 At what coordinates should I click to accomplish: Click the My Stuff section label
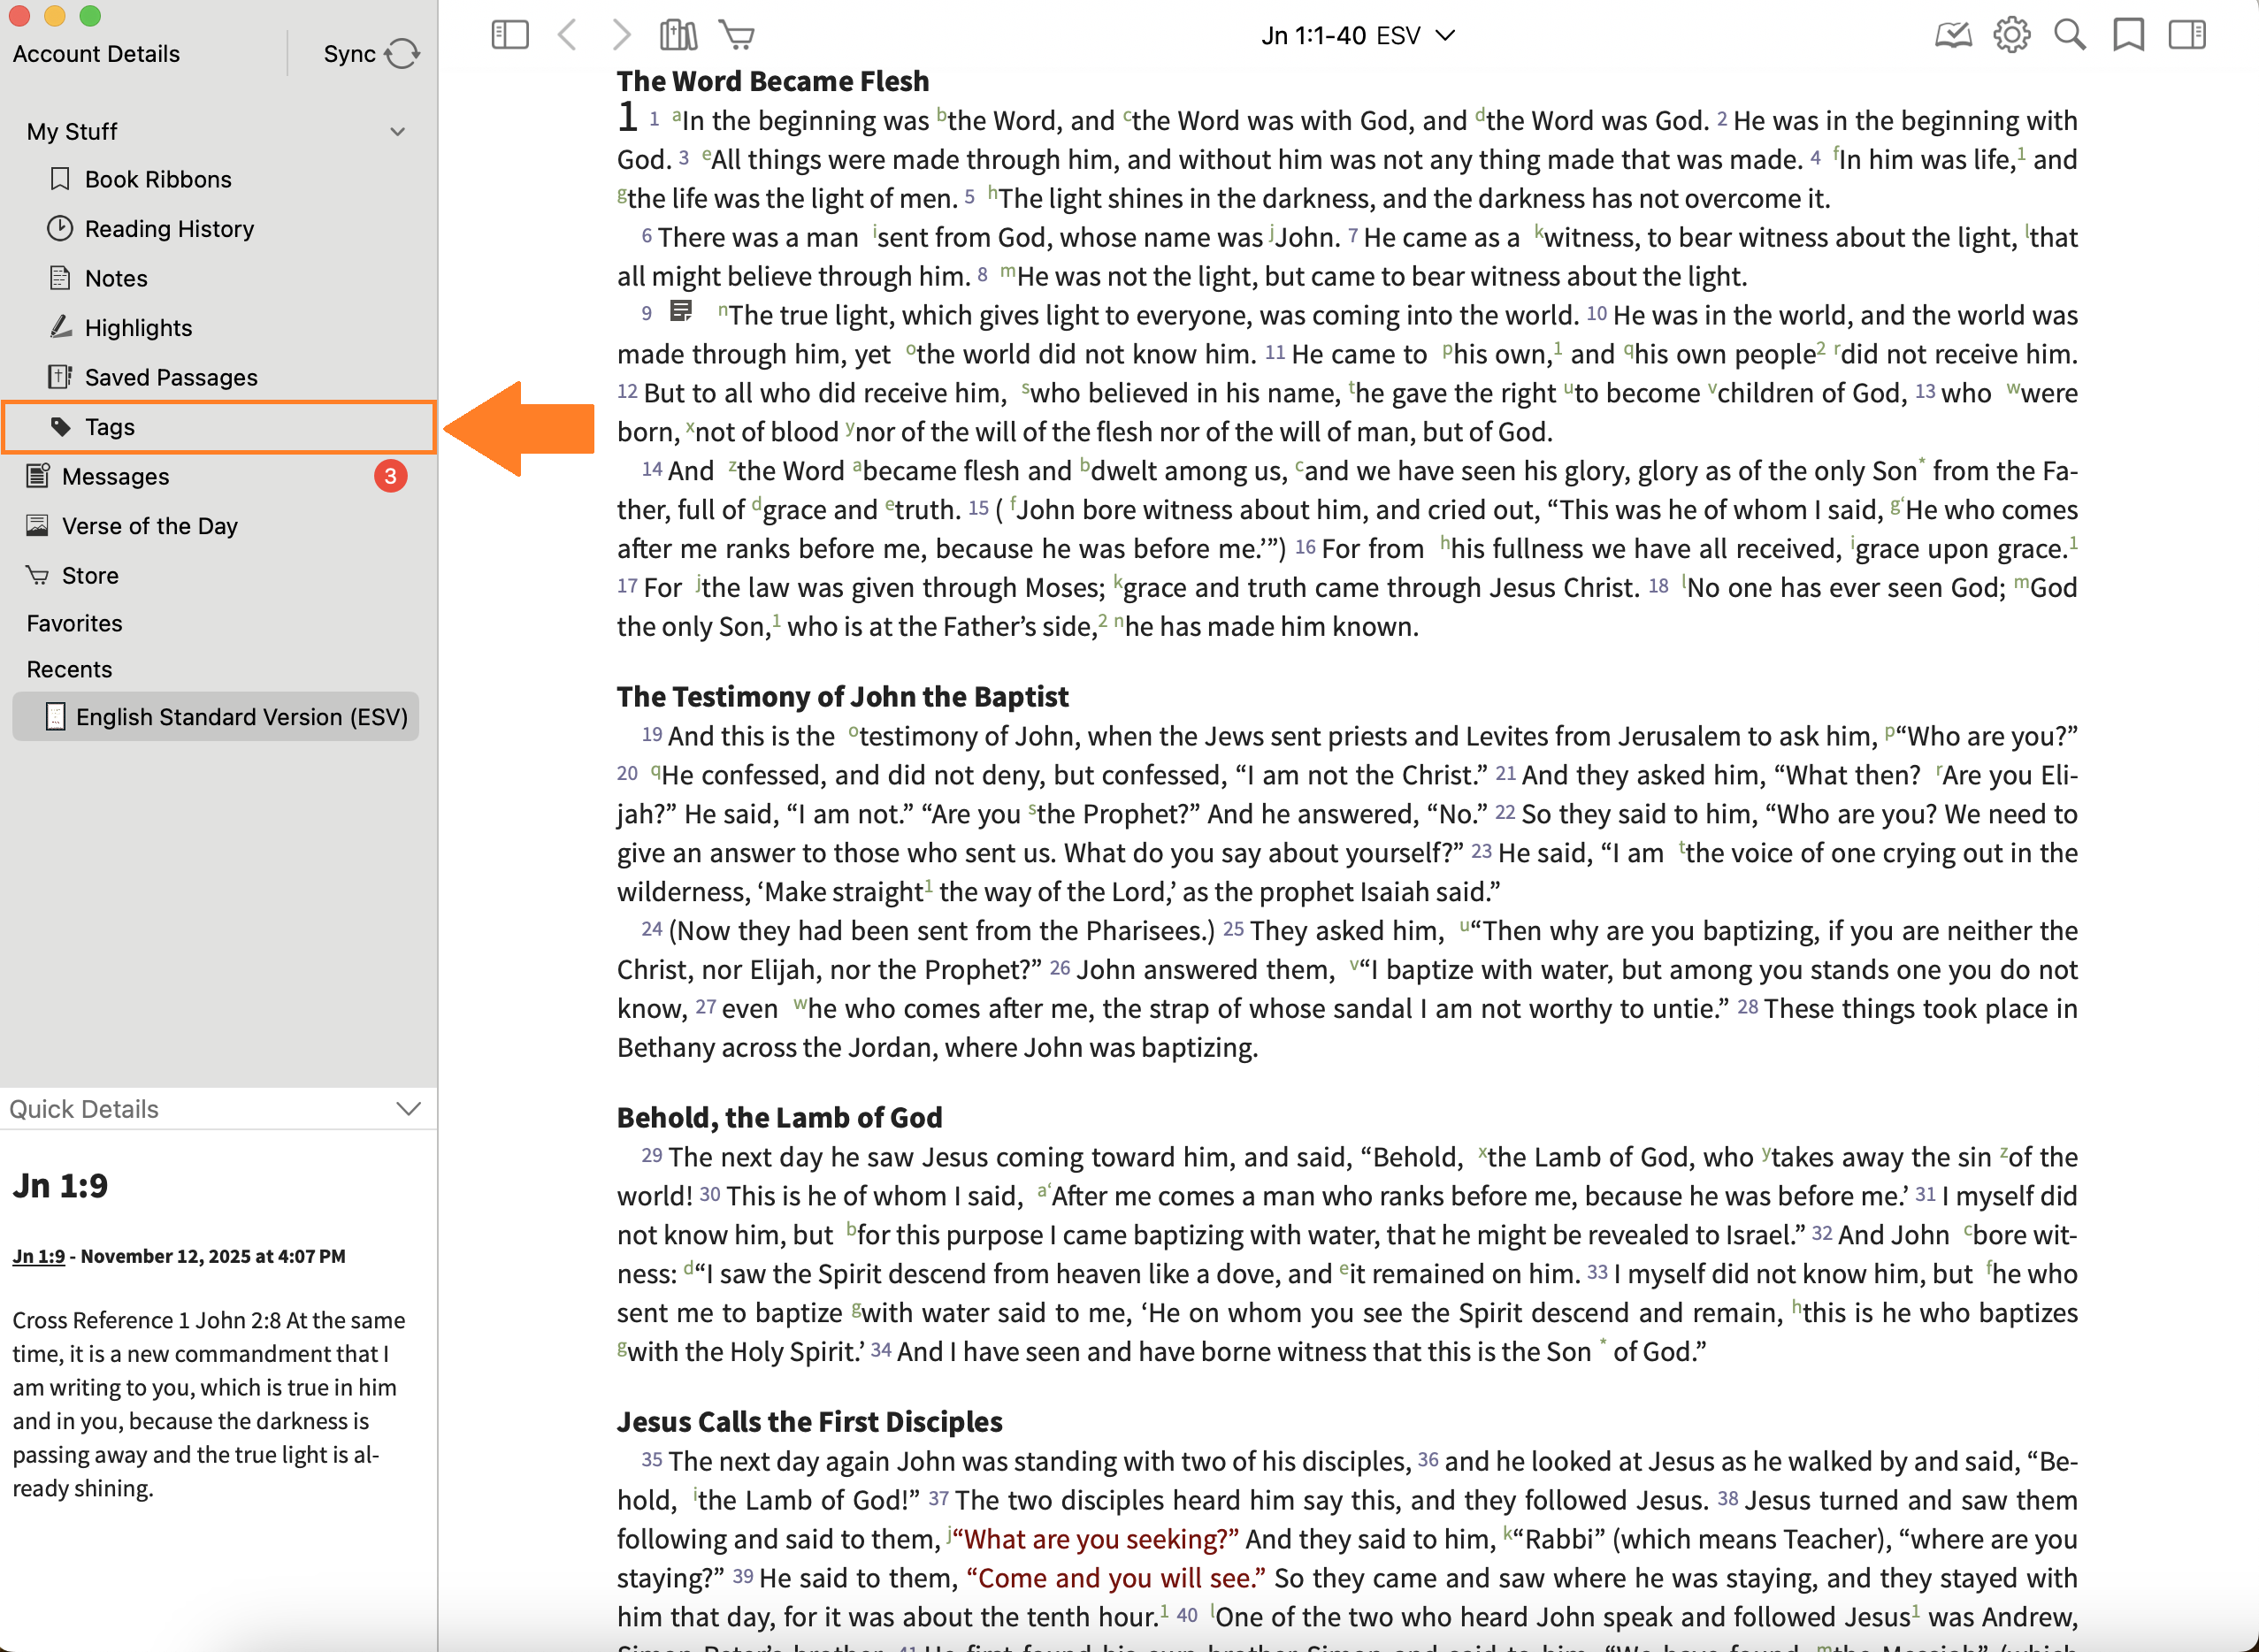pyautogui.click(x=72, y=132)
